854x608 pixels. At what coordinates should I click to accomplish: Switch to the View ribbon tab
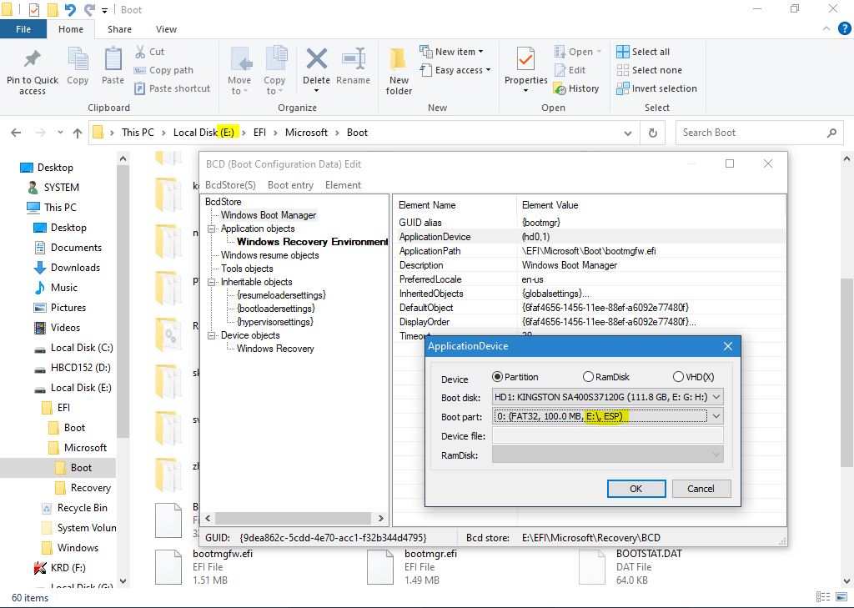(x=166, y=29)
